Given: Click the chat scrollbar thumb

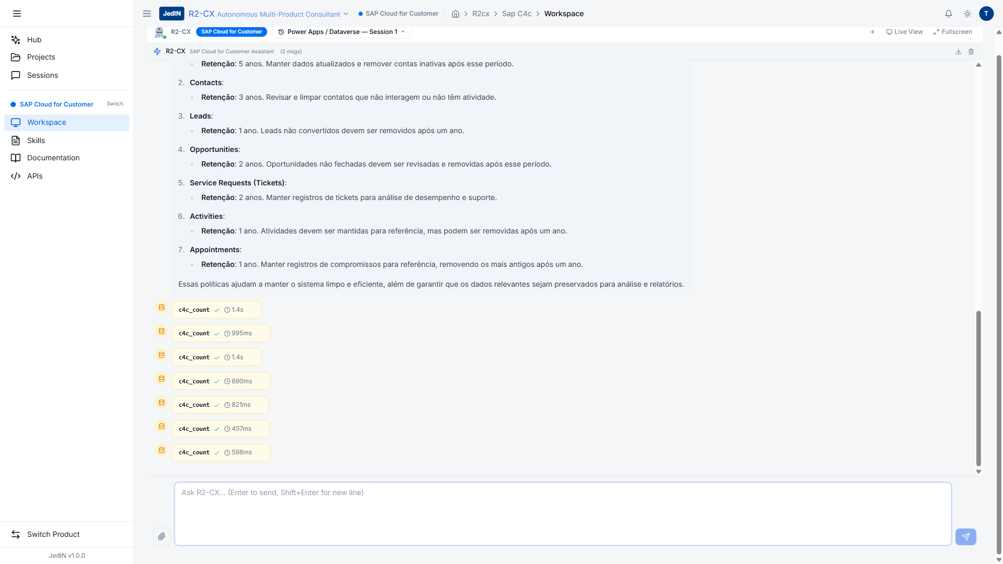Looking at the screenshot, I should pos(978,387).
